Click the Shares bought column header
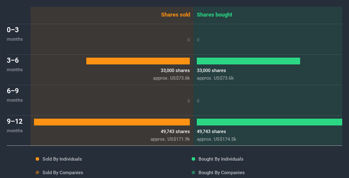 point(215,15)
